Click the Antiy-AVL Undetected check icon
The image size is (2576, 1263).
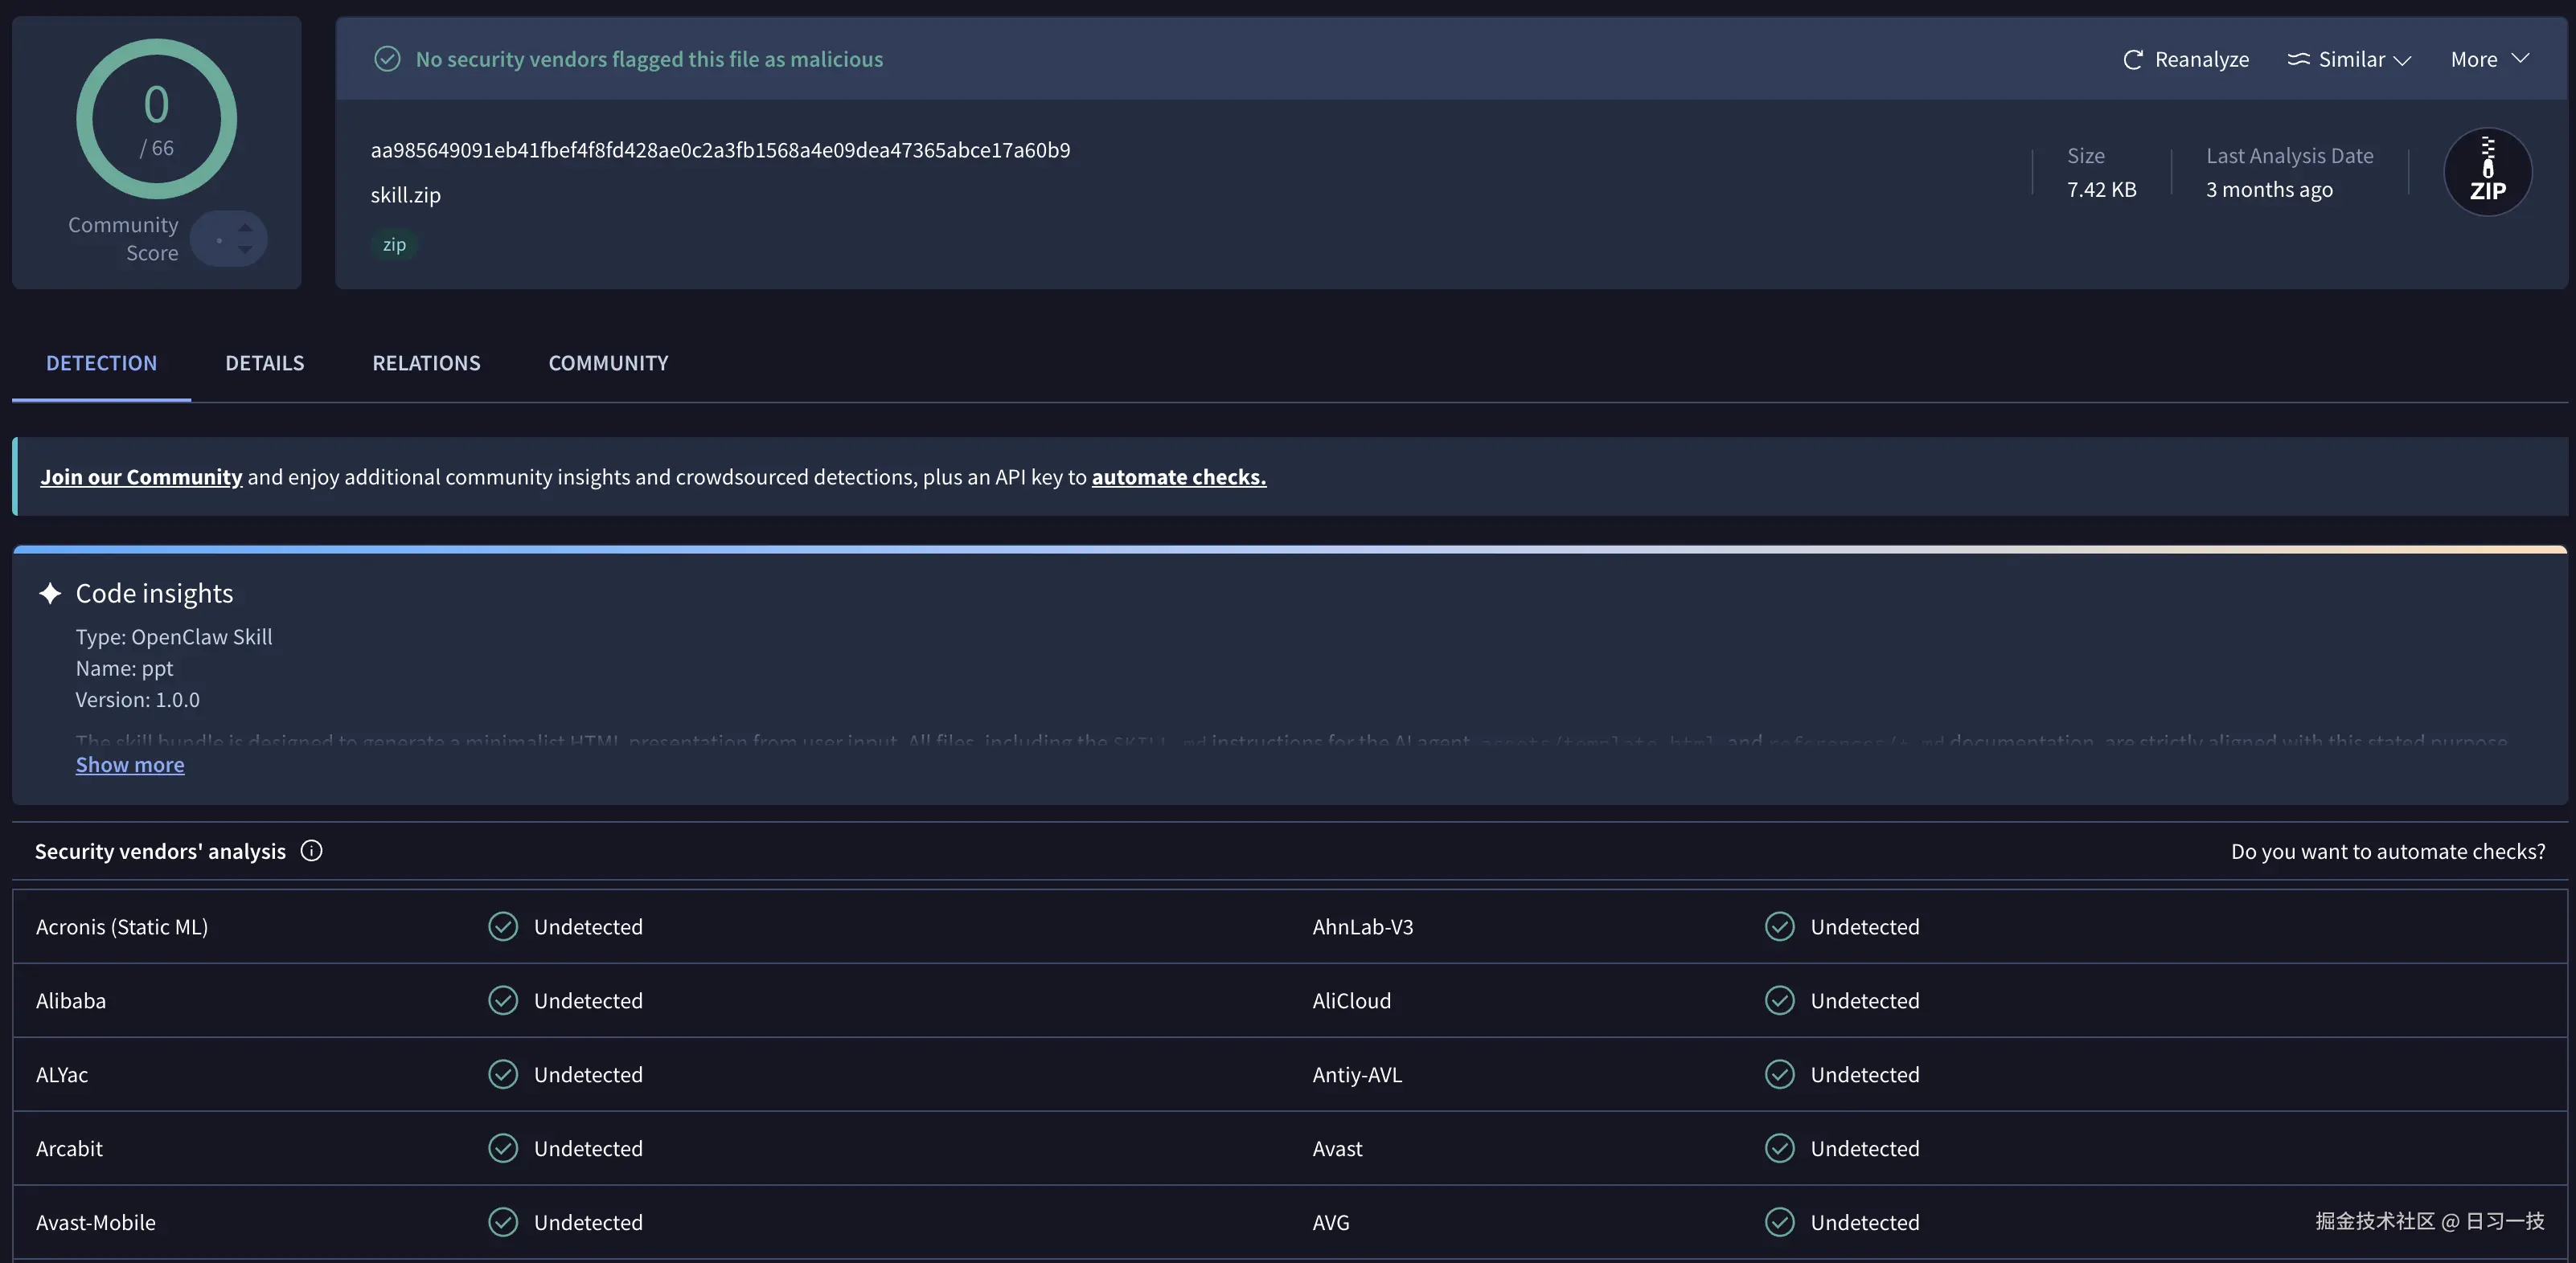(1780, 1074)
